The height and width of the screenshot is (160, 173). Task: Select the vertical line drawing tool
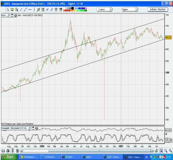click(34, 10)
